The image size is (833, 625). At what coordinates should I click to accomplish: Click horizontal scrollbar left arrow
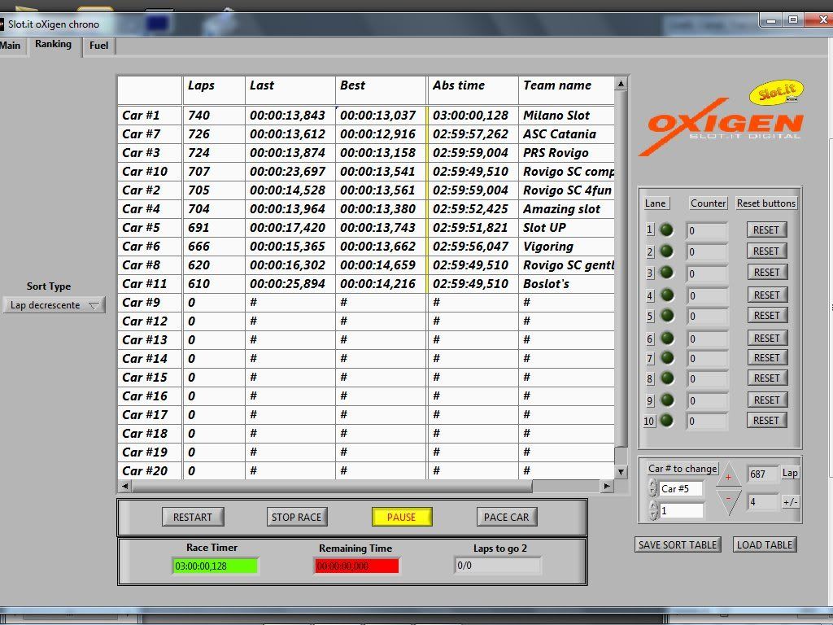coord(124,486)
